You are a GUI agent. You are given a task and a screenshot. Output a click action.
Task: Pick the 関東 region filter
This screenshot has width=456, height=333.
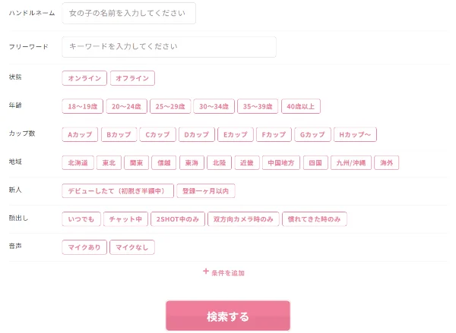pos(138,162)
